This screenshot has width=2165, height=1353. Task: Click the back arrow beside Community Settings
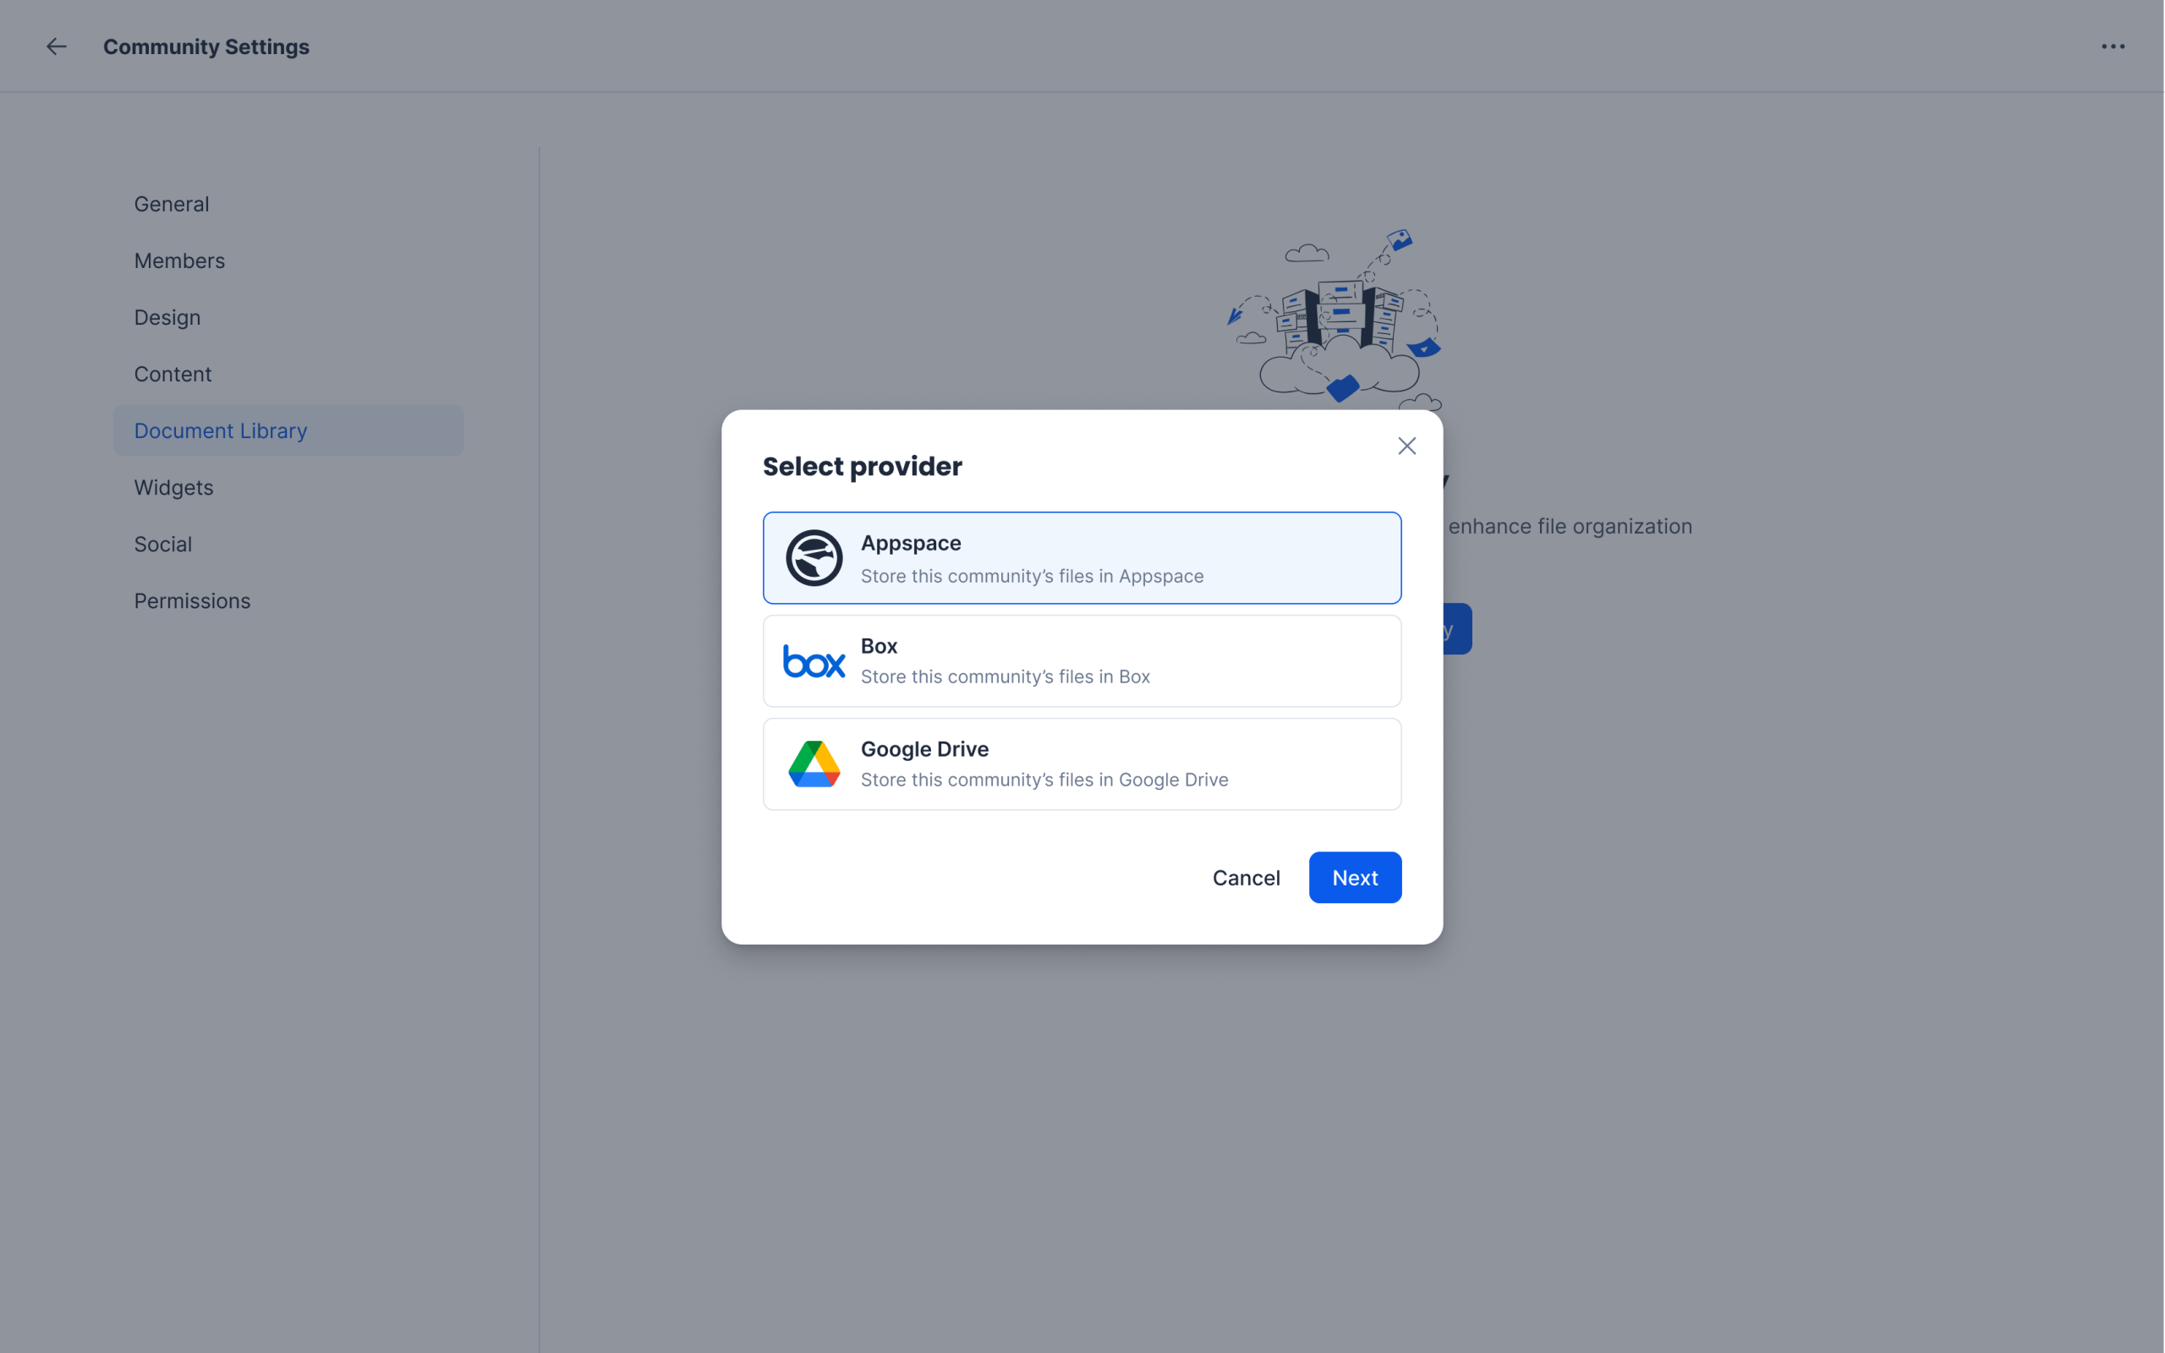click(x=57, y=47)
